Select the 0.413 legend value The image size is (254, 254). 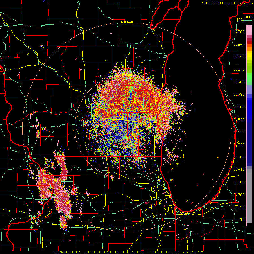pos(239,170)
